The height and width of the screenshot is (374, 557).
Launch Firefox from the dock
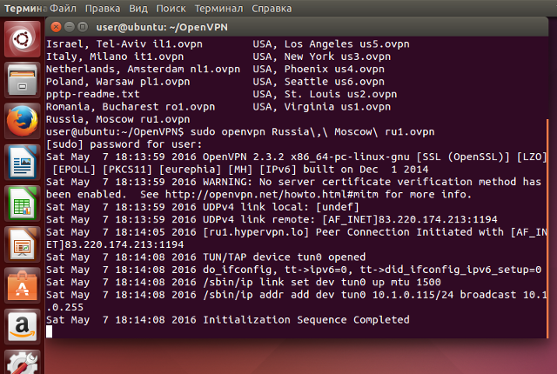(23, 121)
